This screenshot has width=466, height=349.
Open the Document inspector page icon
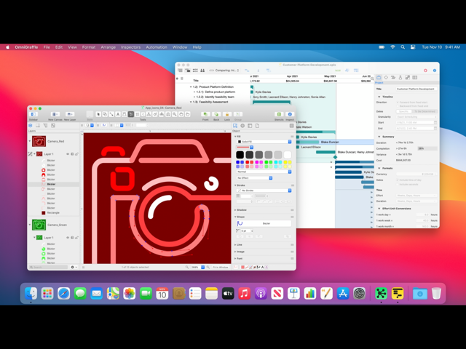point(257,126)
